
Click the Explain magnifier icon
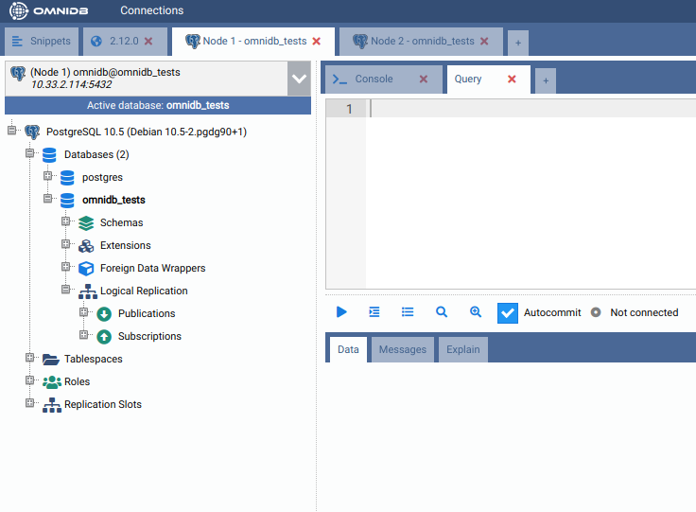442,312
